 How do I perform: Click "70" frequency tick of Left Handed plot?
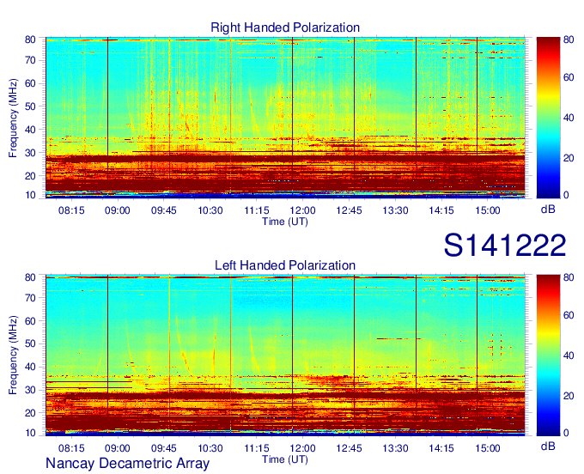(30, 297)
